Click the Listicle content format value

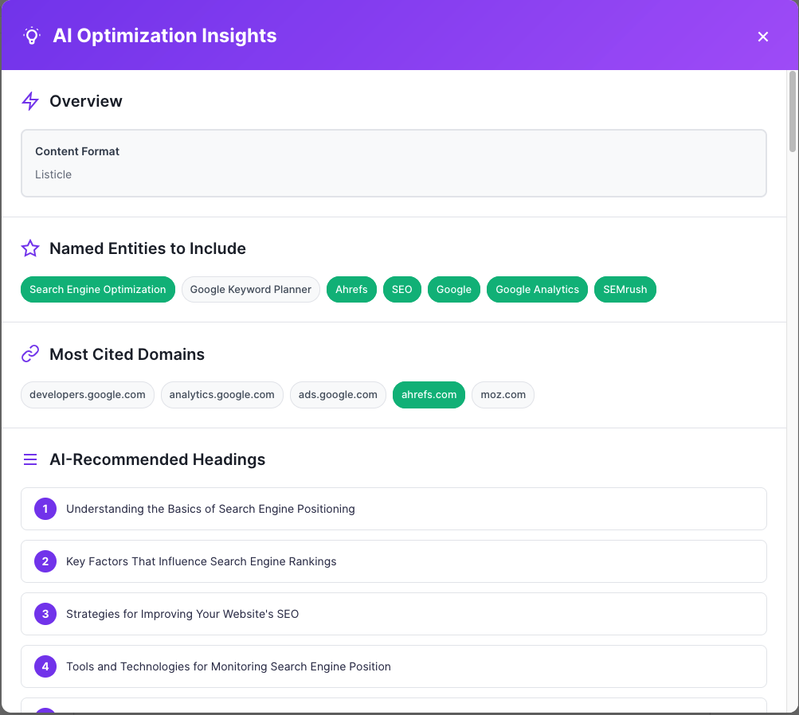point(53,174)
